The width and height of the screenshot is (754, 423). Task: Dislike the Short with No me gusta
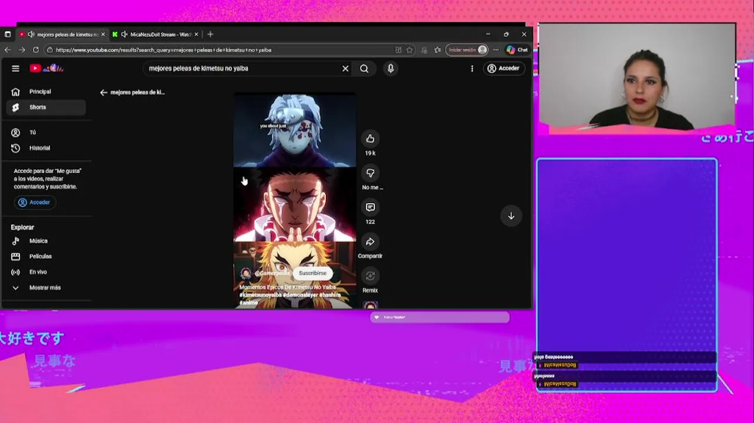(370, 173)
